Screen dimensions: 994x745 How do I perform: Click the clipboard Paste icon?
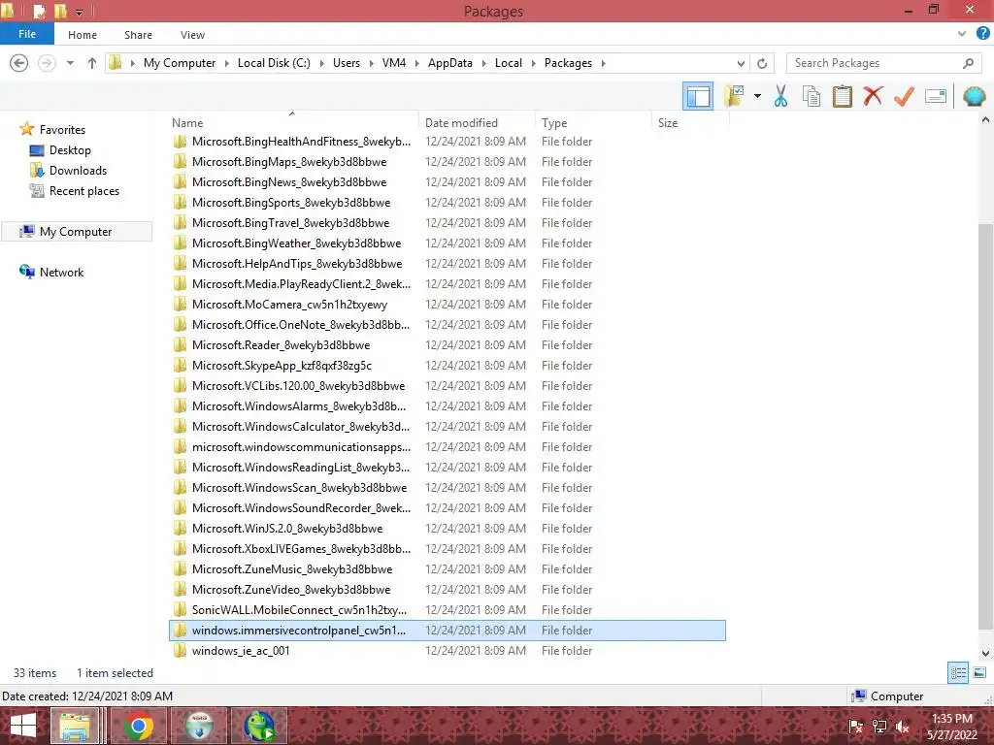842,96
